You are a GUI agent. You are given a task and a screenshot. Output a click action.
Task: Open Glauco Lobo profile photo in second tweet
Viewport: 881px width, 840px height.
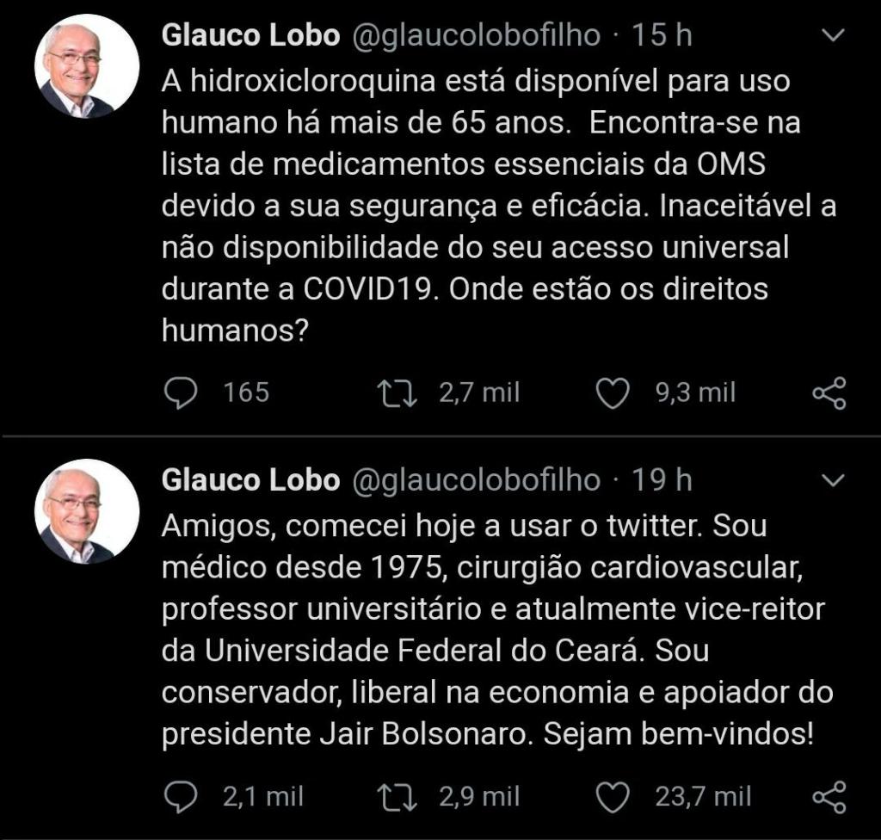click(87, 511)
